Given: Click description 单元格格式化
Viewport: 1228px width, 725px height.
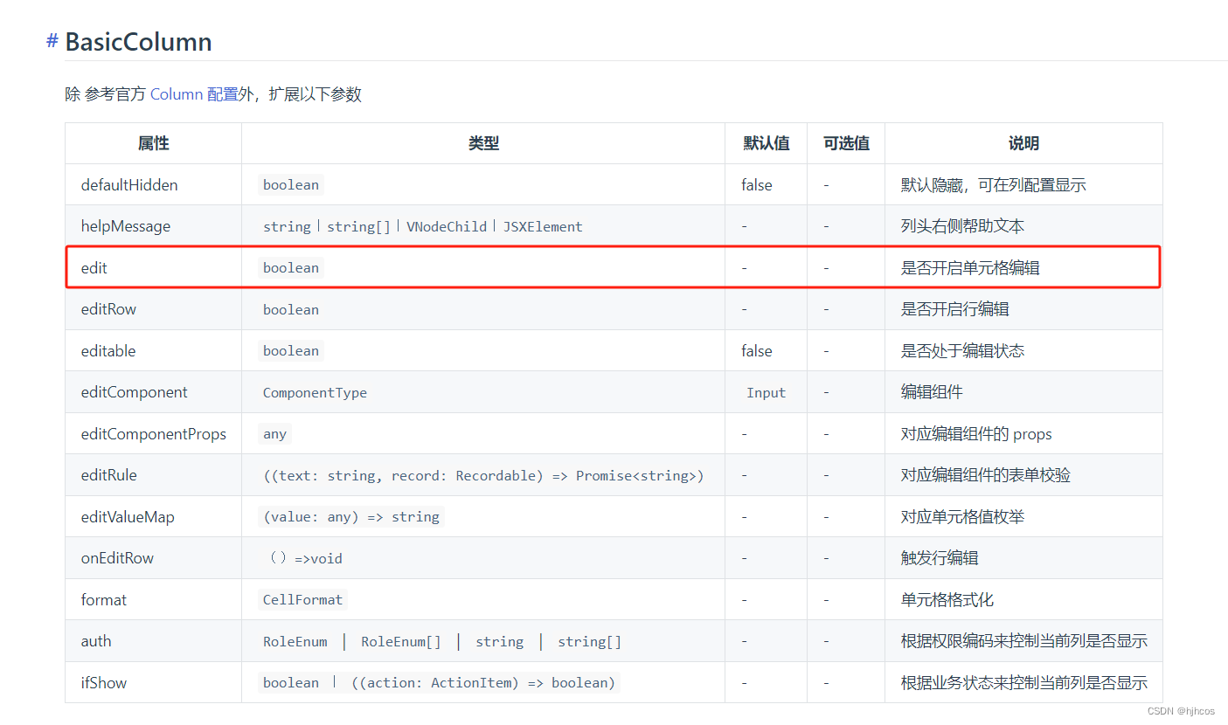Looking at the screenshot, I should pos(947,600).
